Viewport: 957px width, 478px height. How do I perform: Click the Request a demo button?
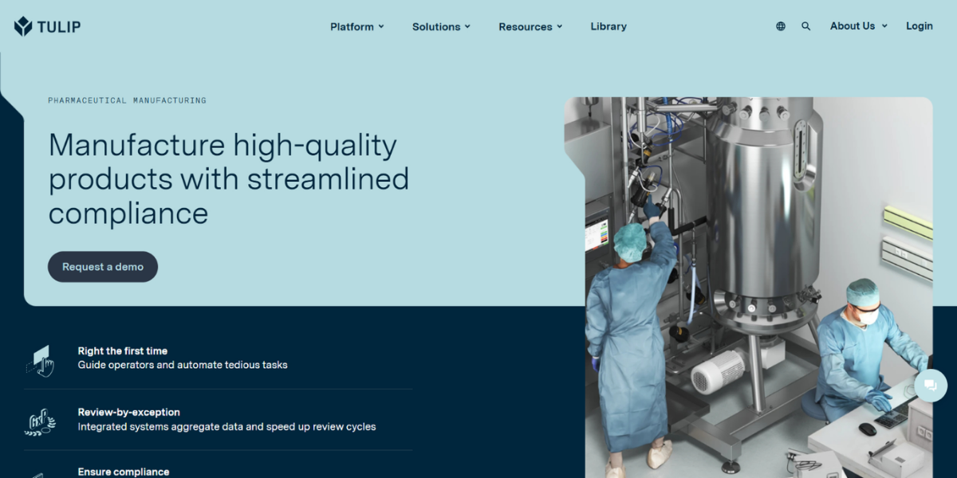click(103, 267)
